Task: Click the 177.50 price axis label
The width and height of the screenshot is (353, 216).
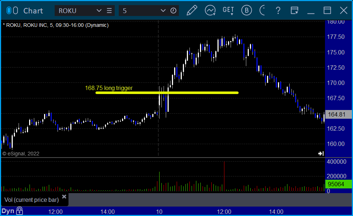Action: point(336,37)
